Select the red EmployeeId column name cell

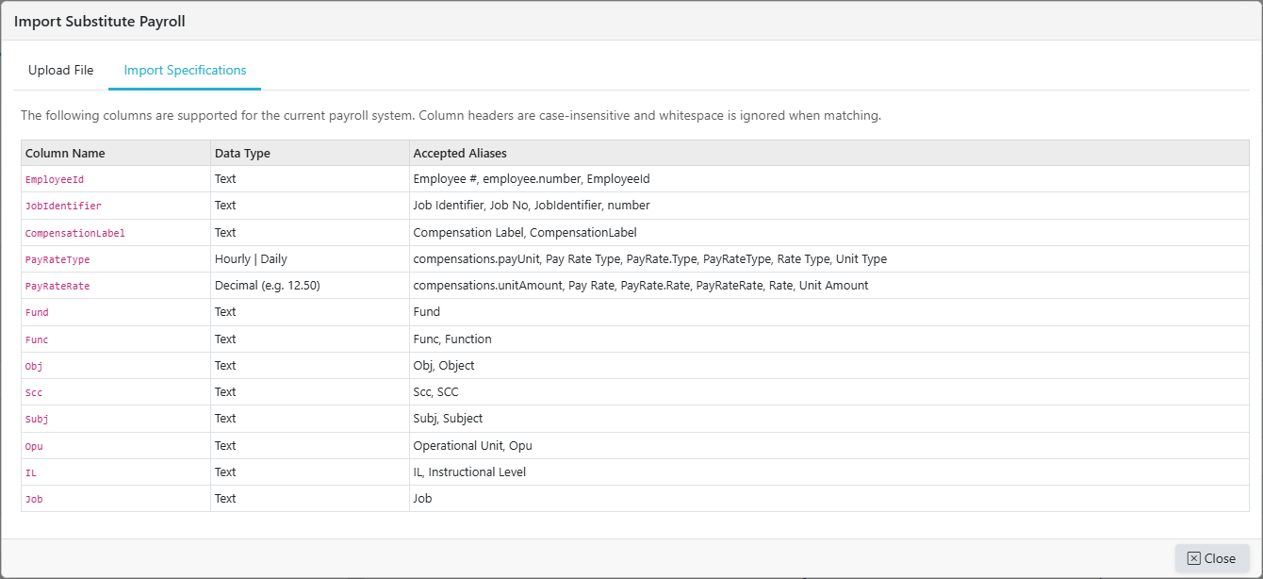(x=116, y=179)
